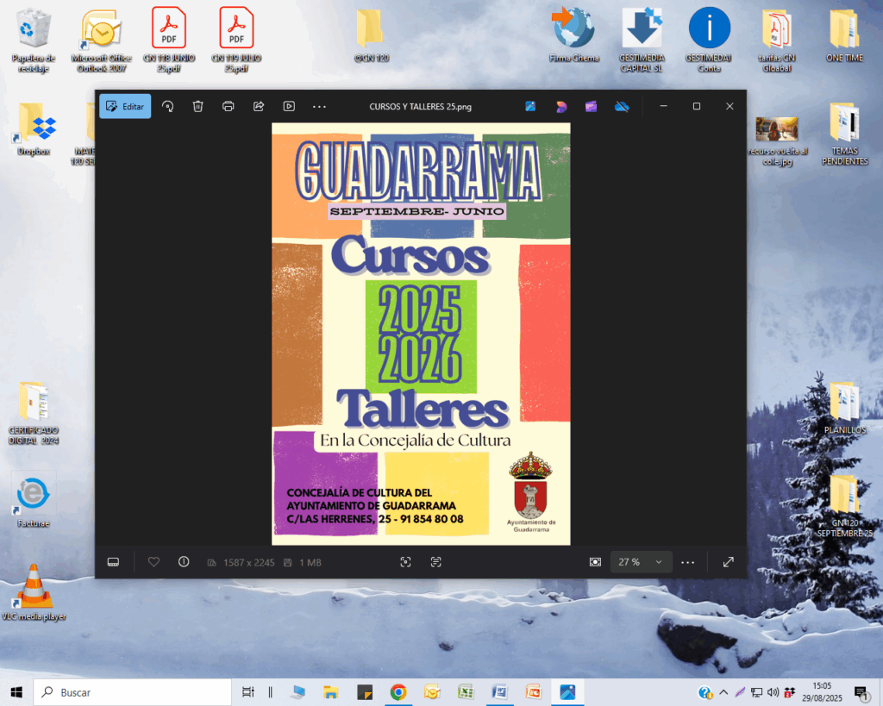Print the image using the printer icon
The height and width of the screenshot is (706, 883).
(228, 106)
